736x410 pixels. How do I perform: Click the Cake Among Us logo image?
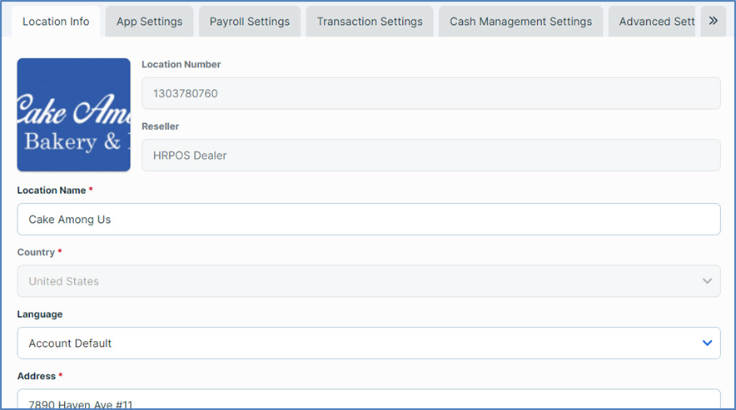(x=74, y=115)
